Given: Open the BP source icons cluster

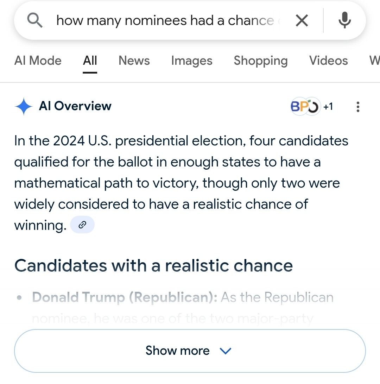Looking at the screenshot, I should pyautogui.click(x=305, y=106).
